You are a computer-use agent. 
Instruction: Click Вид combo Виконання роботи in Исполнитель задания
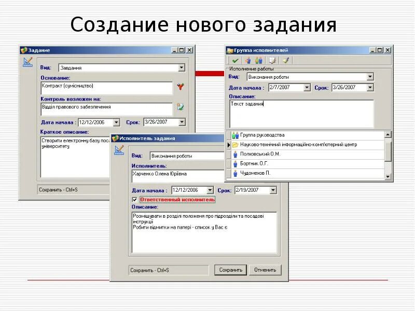[187, 156]
